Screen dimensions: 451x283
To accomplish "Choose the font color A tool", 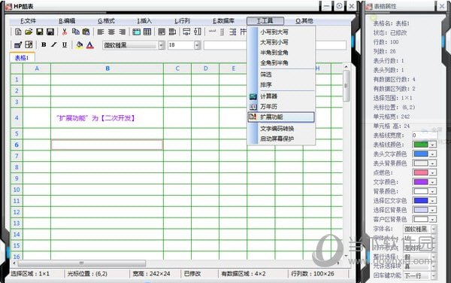I will point(89,45).
